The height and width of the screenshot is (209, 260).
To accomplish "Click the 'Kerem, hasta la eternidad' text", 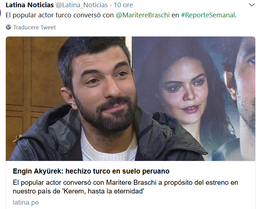I will pos(103,191).
